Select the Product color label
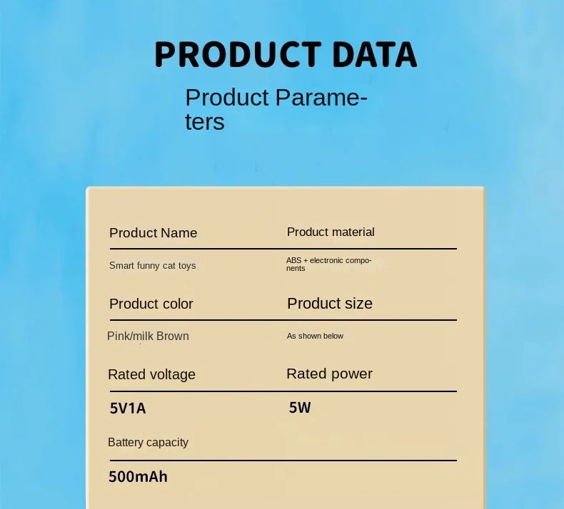Viewport: 564px width, 509px height. pos(151,304)
